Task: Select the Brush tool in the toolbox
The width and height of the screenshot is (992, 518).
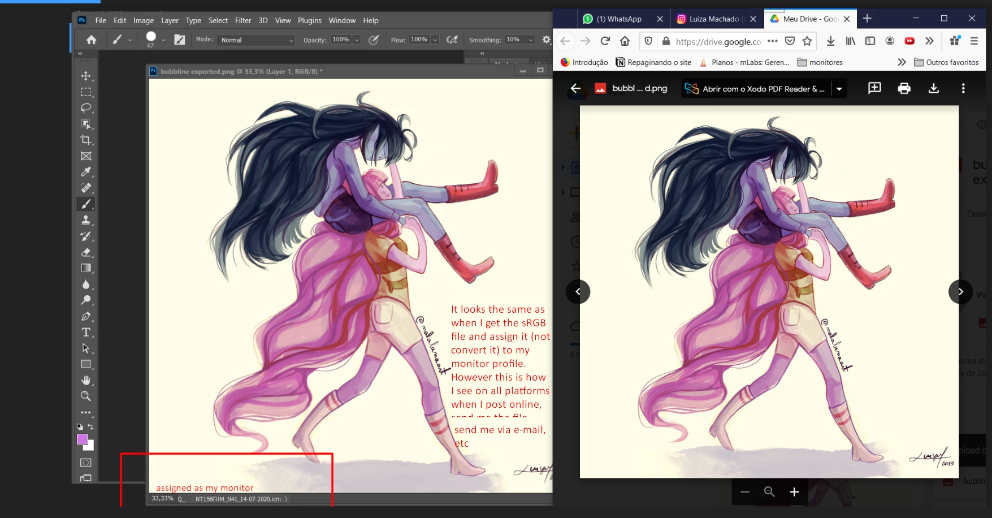Action: coord(86,204)
